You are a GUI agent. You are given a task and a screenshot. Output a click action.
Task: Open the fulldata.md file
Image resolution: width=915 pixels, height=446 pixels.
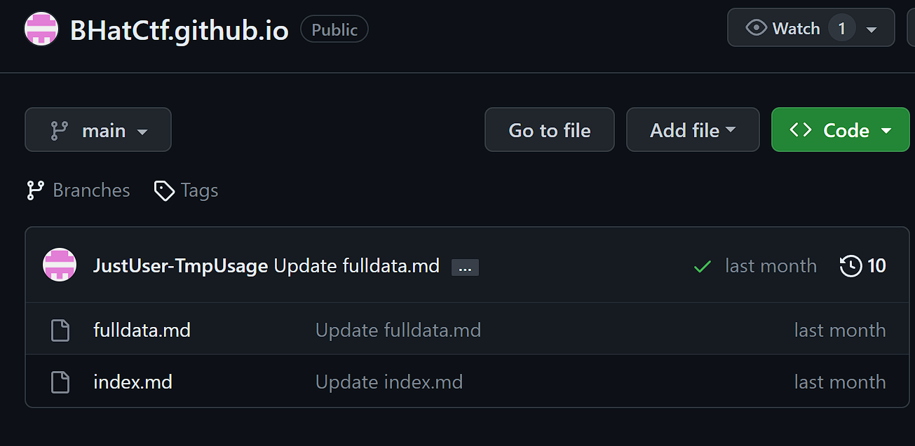(x=142, y=329)
